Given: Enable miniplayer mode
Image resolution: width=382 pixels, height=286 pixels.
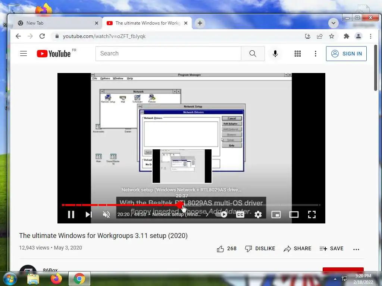Looking at the screenshot, I should coord(276,214).
